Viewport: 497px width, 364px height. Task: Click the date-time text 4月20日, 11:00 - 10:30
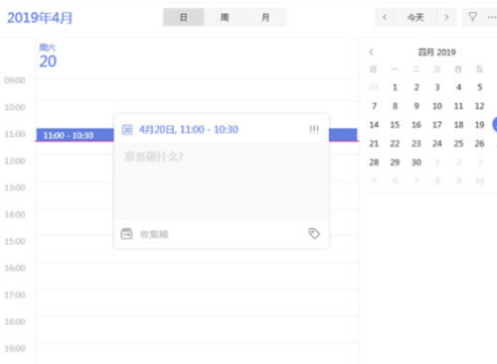(x=188, y=129)
